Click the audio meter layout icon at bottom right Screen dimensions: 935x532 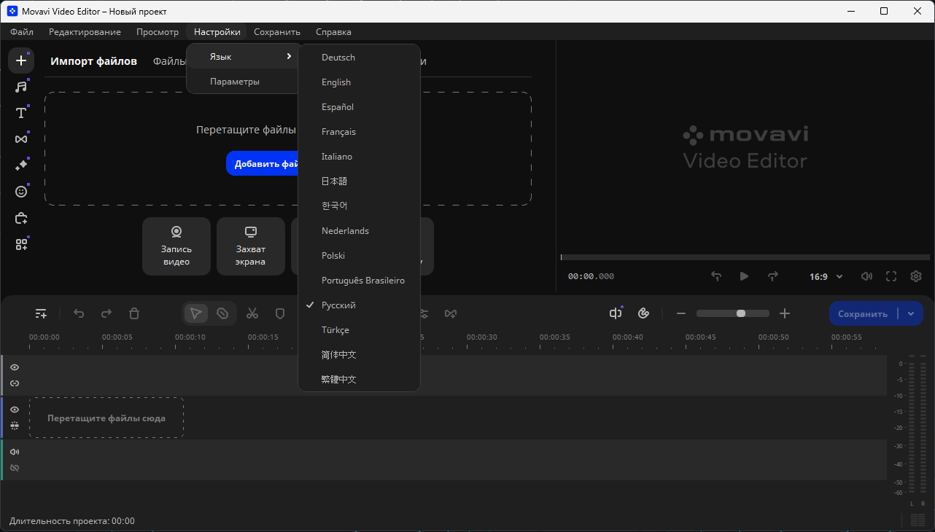(x=917, y=520)
